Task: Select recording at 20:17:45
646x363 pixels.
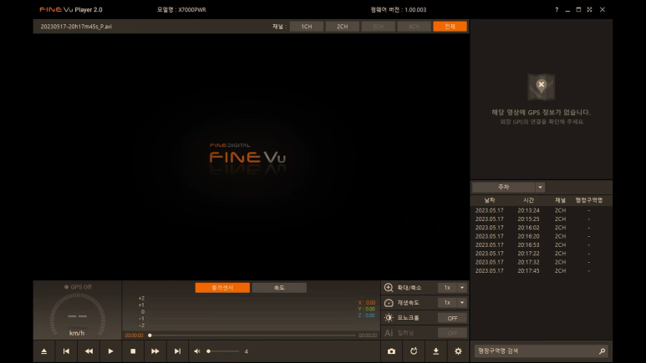Action: click(x=541, y=271)
